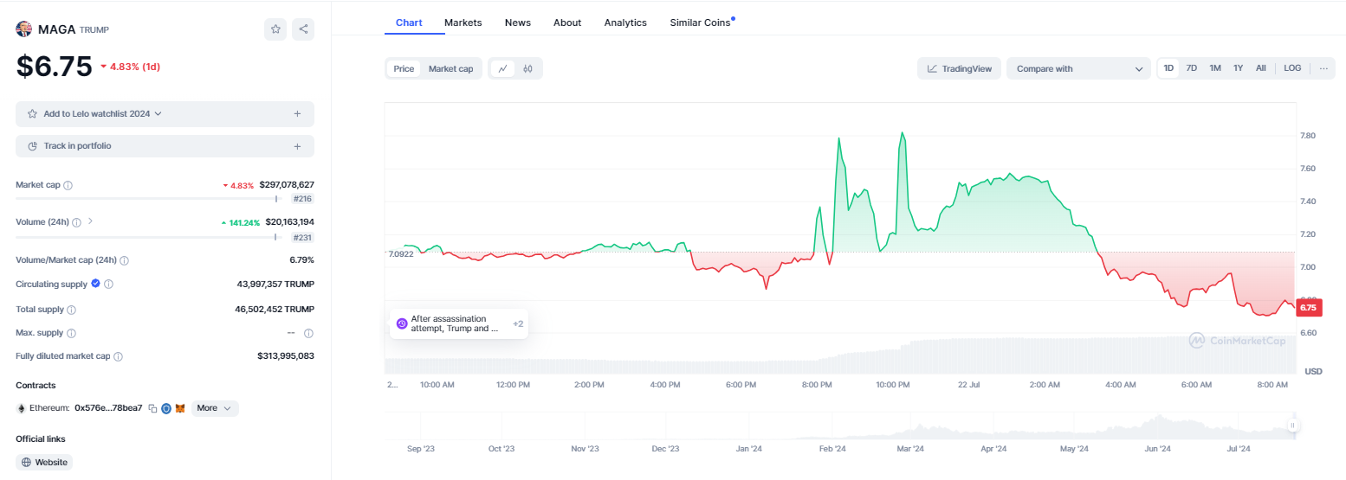Click the $297,078,627 market cap value

(287, 185)
